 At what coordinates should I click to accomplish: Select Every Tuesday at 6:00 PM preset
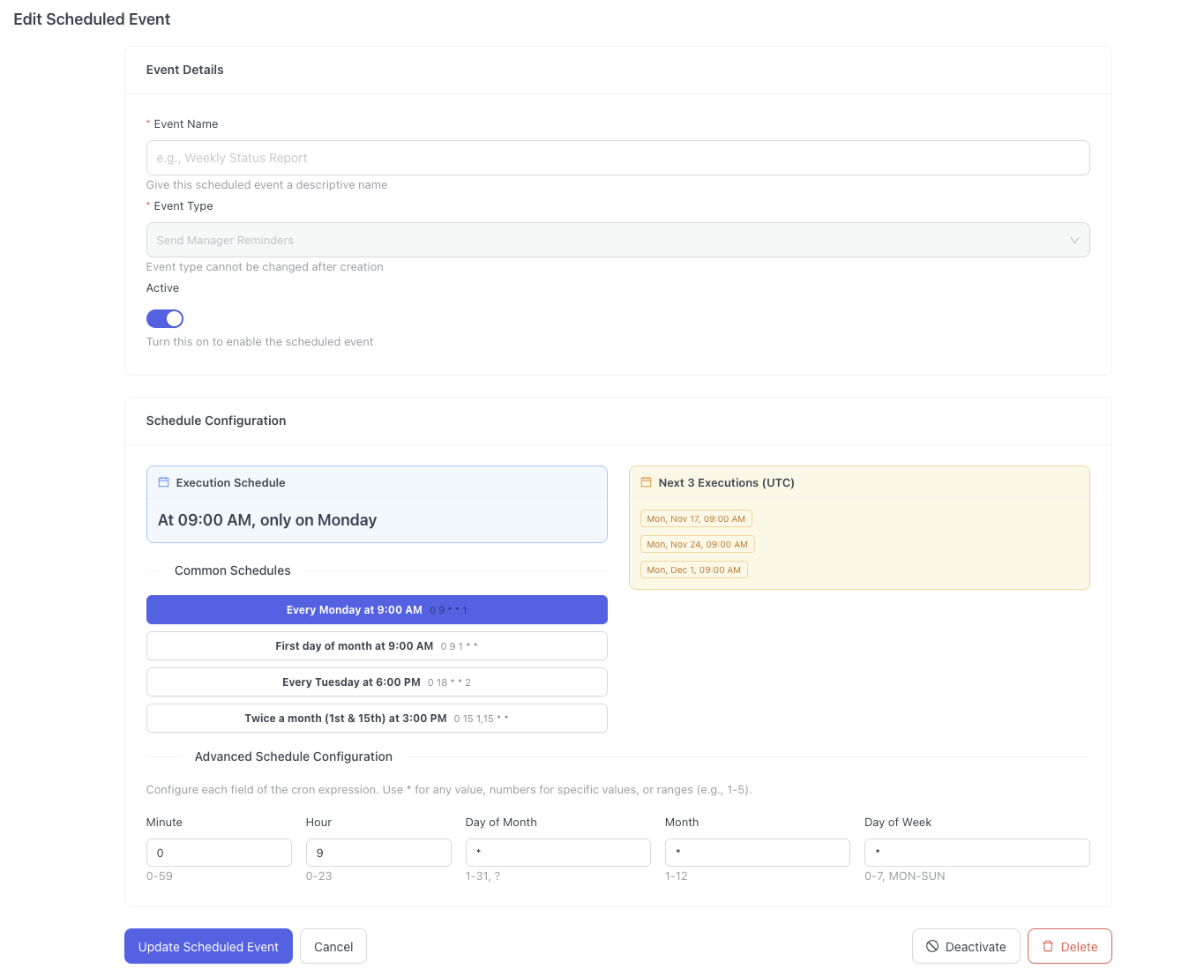coord(377,682)
